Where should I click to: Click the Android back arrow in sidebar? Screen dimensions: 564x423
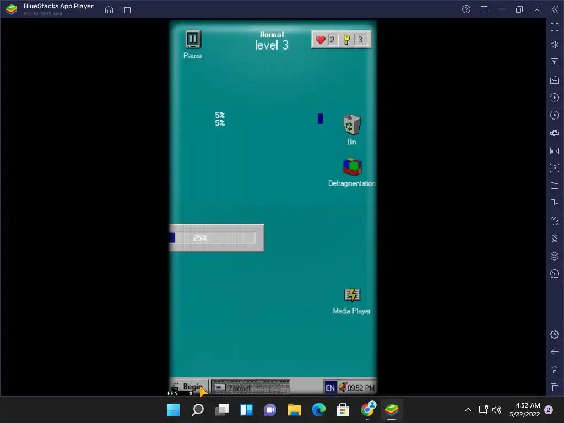point(555,352)
